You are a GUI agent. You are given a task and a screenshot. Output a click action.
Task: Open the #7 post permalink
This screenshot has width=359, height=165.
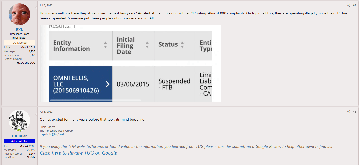click(354, 5)
